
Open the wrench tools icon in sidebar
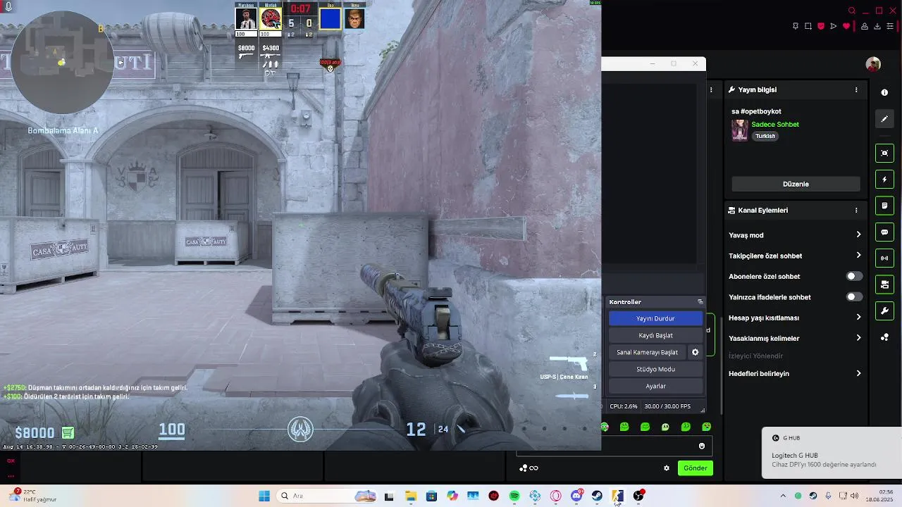pos(884,311)
